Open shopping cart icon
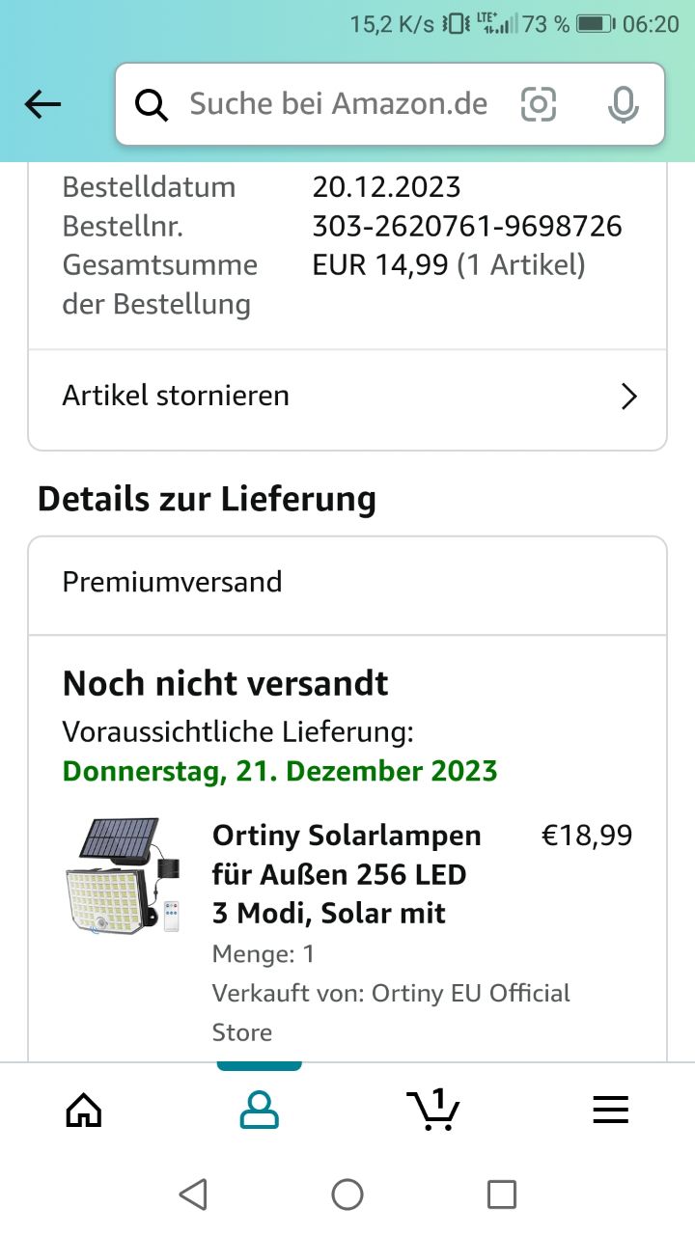Viewport: 695px width, 1235px height. click(433, 1110)
